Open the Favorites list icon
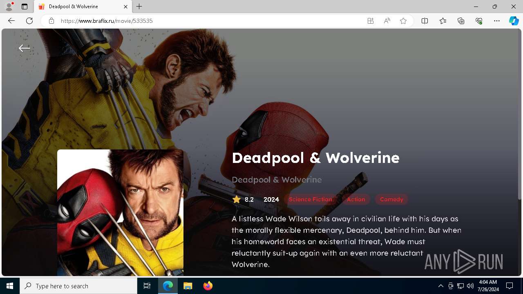 click(443, 21)
